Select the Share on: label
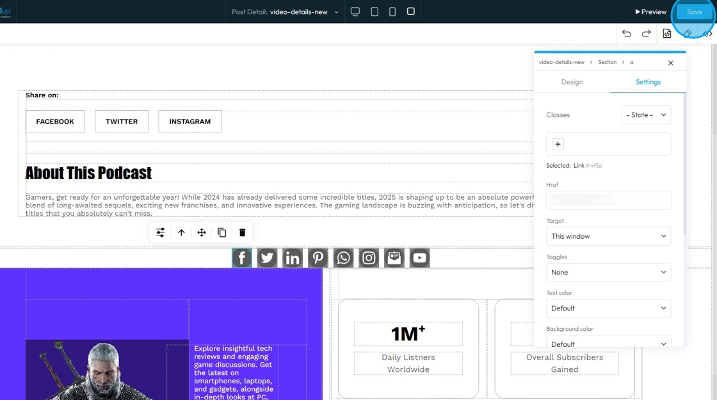717x400 pixels. click(x=42, y=95)
